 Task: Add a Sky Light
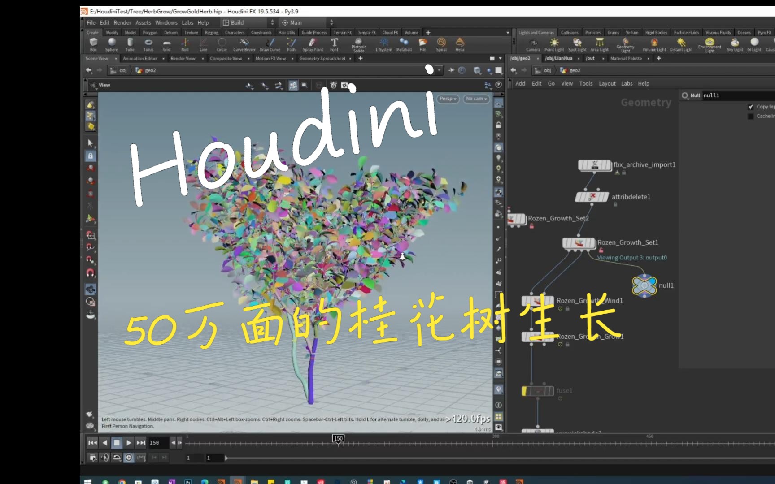[x=735, y=45]
